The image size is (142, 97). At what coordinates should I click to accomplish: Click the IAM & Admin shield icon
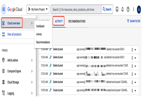point(3,60)
